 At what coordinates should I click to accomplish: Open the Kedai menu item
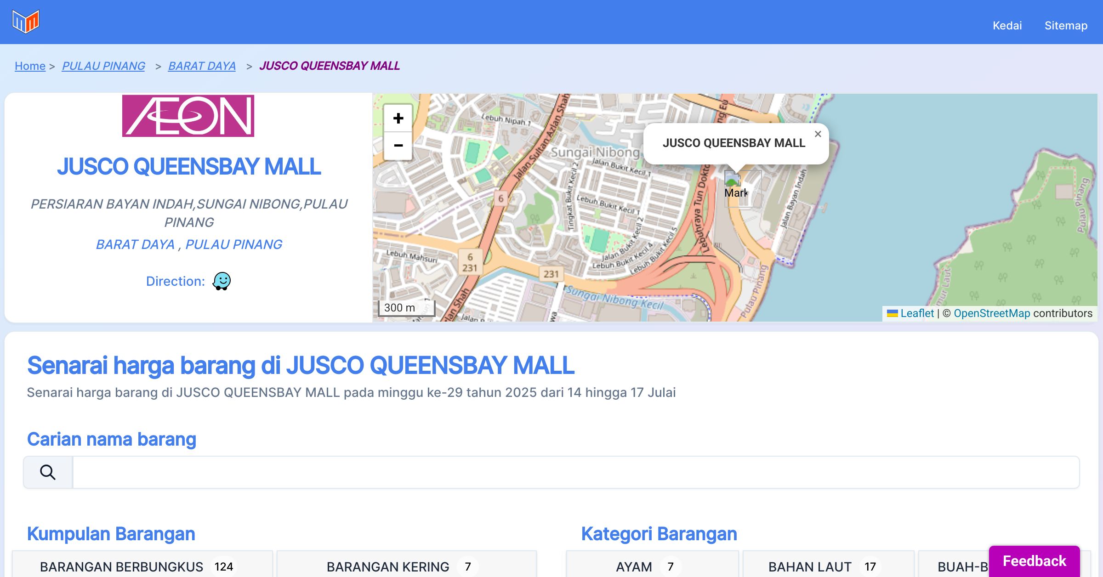(x=1007, y=25)
